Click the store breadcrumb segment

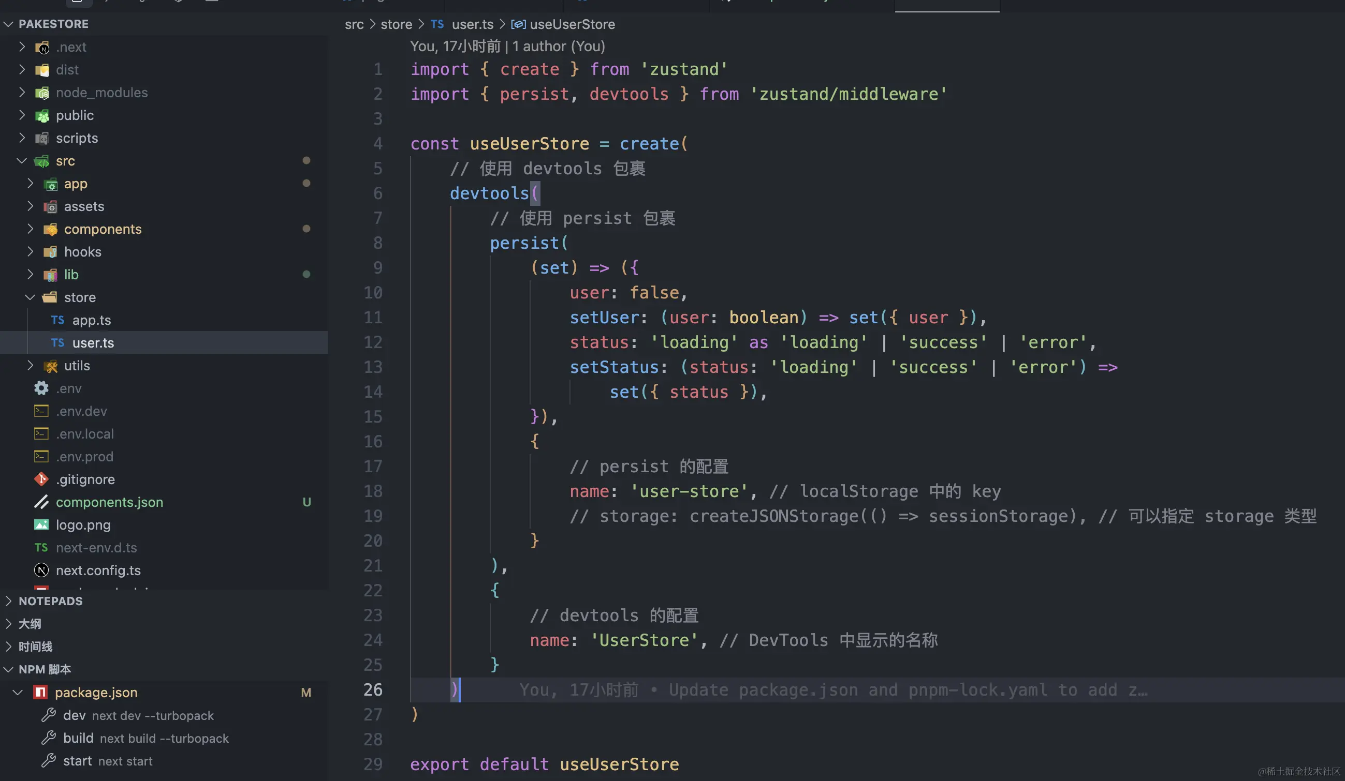coord(396,24)
